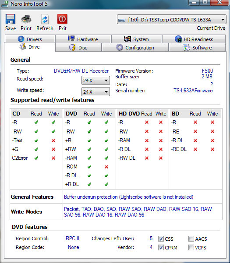Click the HD DVD -RAM Read red cross
The height and width of the screenshot is (263, 230).
pos(147,140)
